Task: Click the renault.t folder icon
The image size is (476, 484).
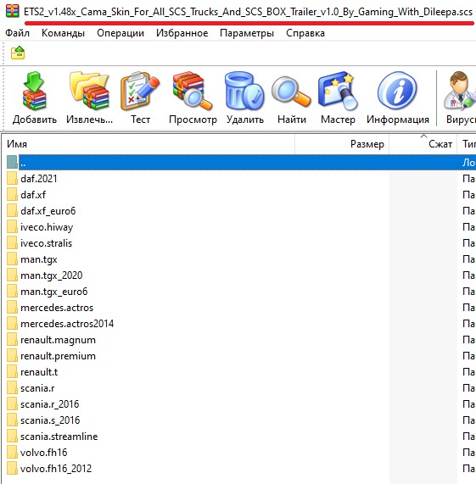Action: pyautogui.click(x=12, y=372)
